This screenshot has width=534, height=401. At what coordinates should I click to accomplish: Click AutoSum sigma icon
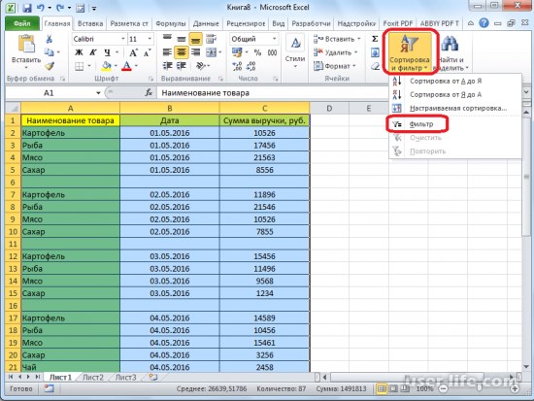pyautogui.click(x=375, y=39)
